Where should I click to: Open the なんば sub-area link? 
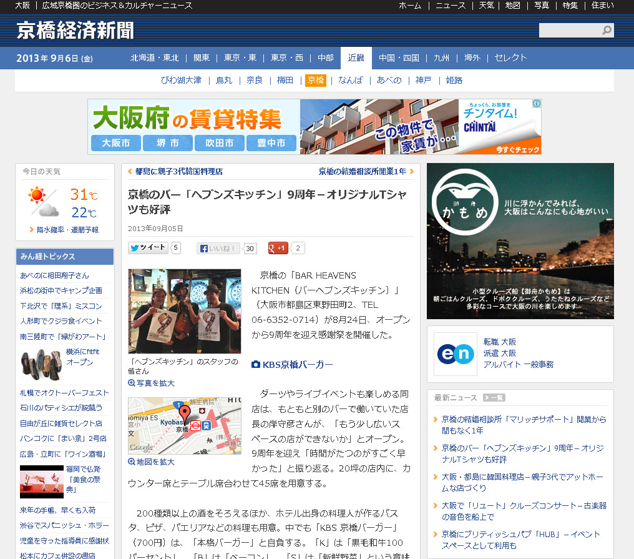tap(350, 81)
